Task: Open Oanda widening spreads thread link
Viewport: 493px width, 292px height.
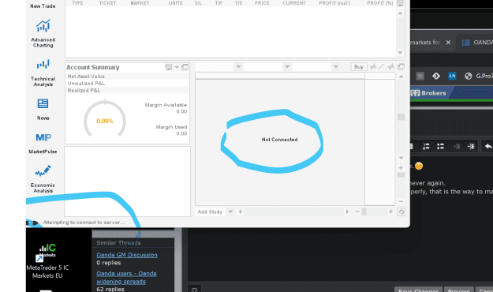Action: (126, 278)
